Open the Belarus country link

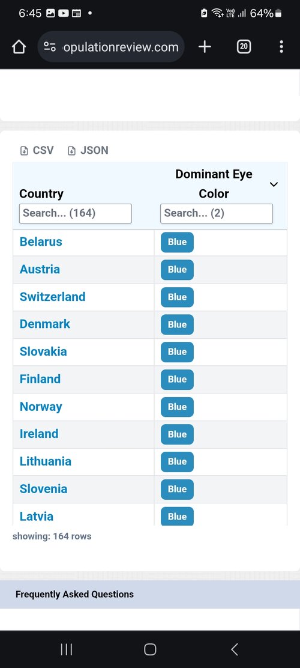[x=41, y=241]
